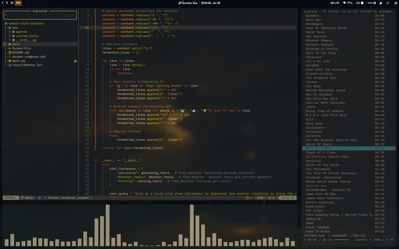Viewport: 399px width, 249px height.
Task: Collapse the rewoo-route-planner root folder
Action: [24, 23]
